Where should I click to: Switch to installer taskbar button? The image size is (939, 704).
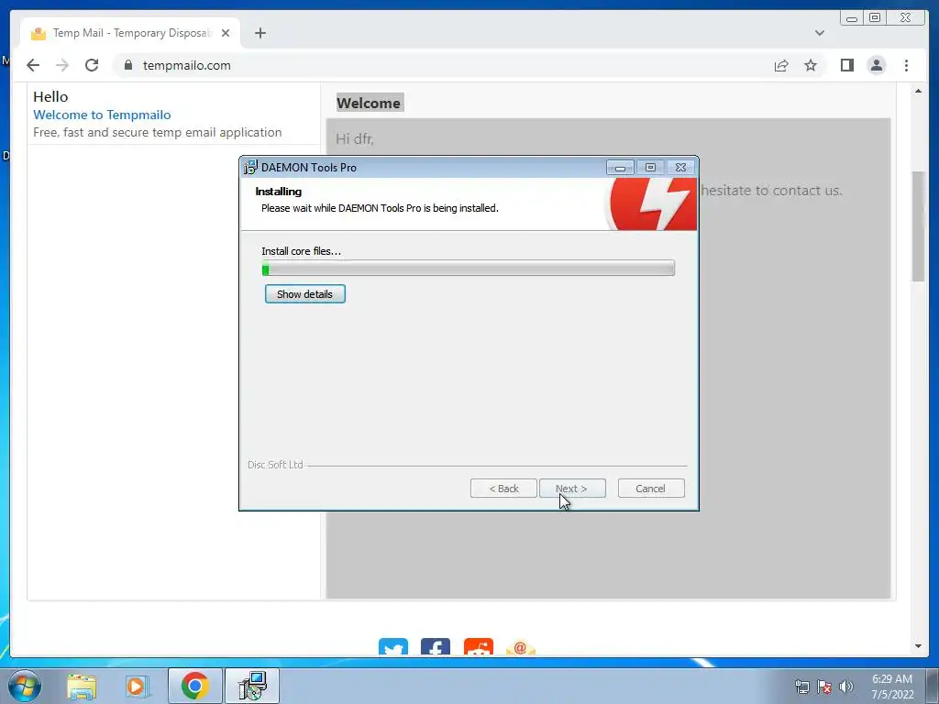coord(251,686)
